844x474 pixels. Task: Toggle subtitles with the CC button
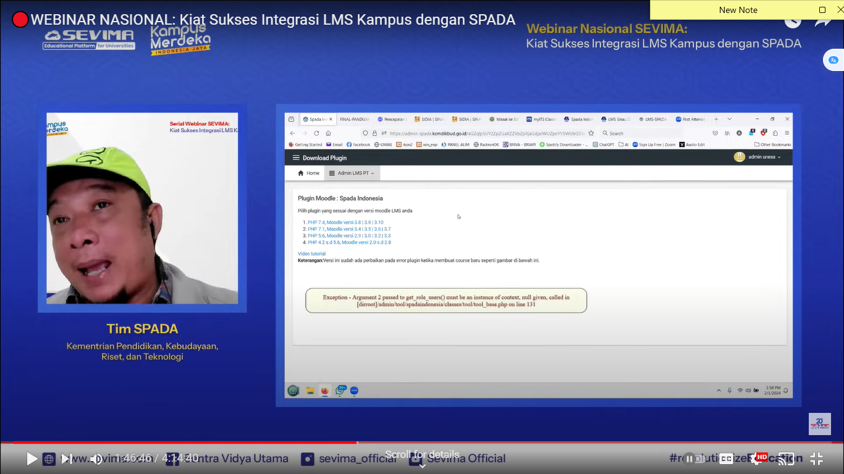click(x=727, y=458)
